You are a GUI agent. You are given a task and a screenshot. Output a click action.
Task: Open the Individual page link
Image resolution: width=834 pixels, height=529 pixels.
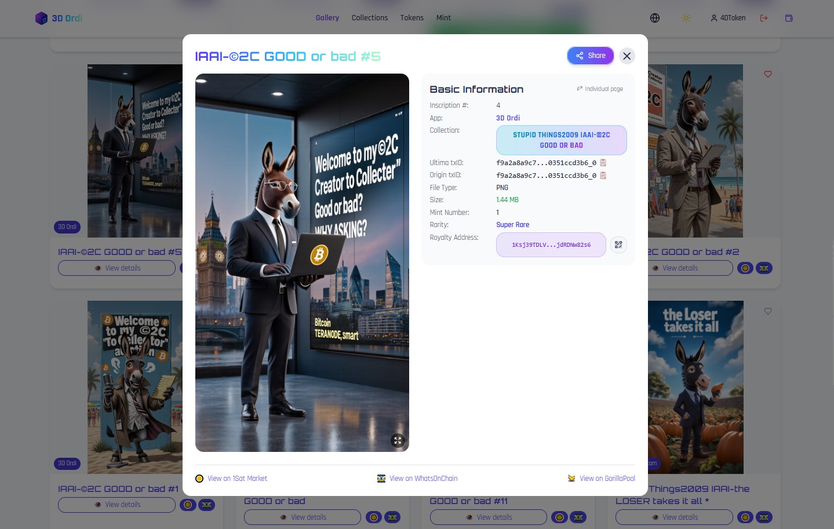point(600,89)
